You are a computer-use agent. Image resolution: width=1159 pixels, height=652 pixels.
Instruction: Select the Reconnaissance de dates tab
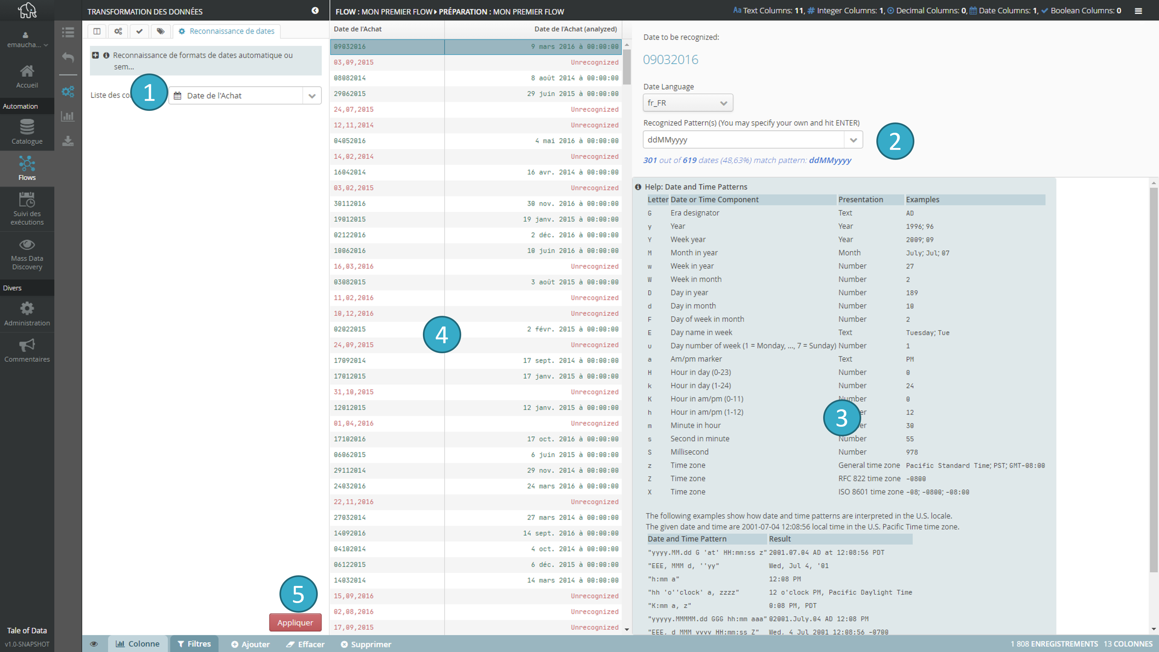[x=227, y=31]
